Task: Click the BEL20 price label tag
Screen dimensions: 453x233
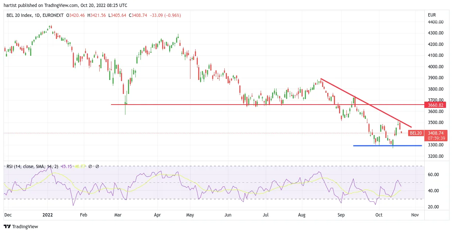Action: click(x=416, y=133)
